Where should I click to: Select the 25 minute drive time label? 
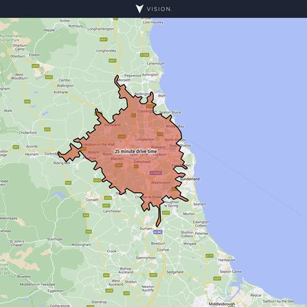click(136, 151)
